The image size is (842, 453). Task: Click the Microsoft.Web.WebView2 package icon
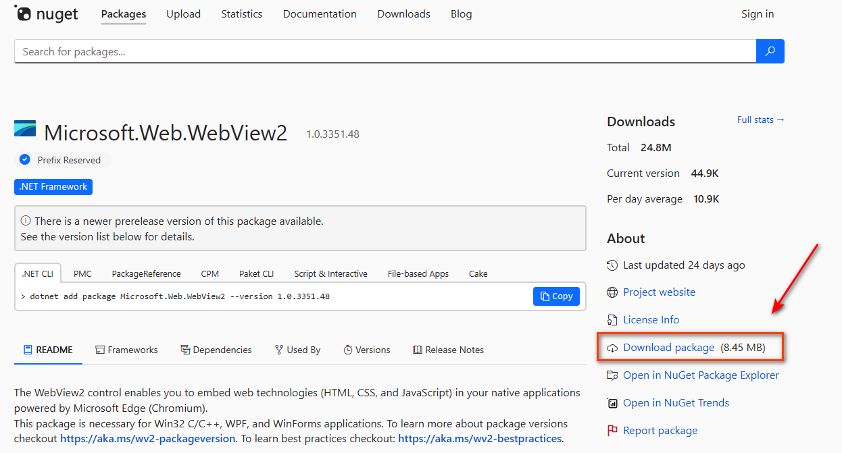click(x=26, y=129)
